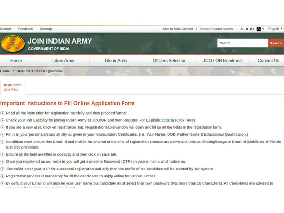Open Screen Reader Access link

[217, 29]
